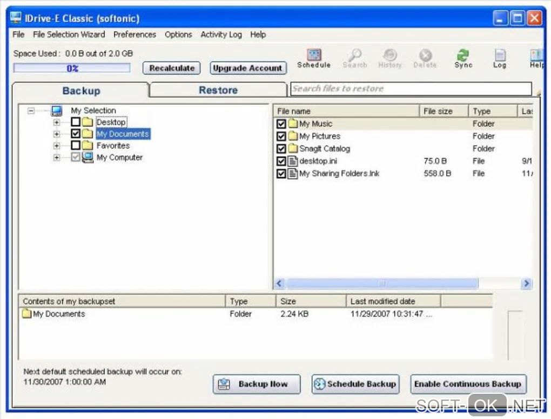The width and height of the screenshot is (551, 419).
Task: Sort by the File name column header
Action: coord(346,111)
